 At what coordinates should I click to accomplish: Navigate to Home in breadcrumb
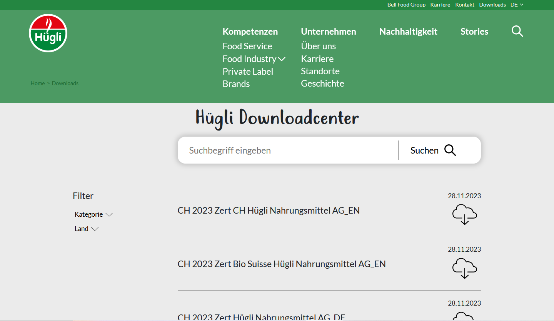tap(38, 83)
